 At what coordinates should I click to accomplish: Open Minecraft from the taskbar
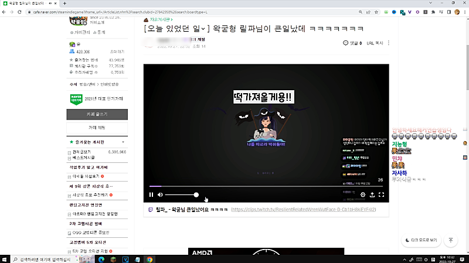click(x=113, y=259)
